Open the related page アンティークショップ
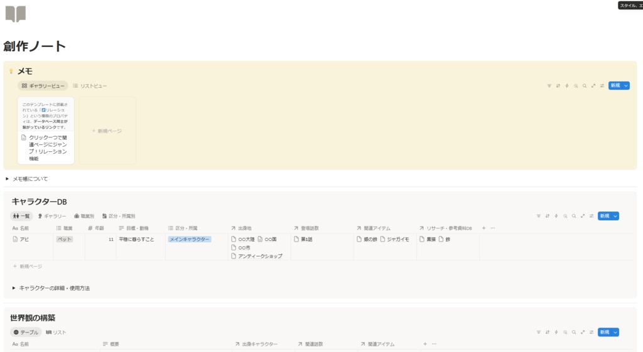The image size is (643, 352). (x=257, y=256)
